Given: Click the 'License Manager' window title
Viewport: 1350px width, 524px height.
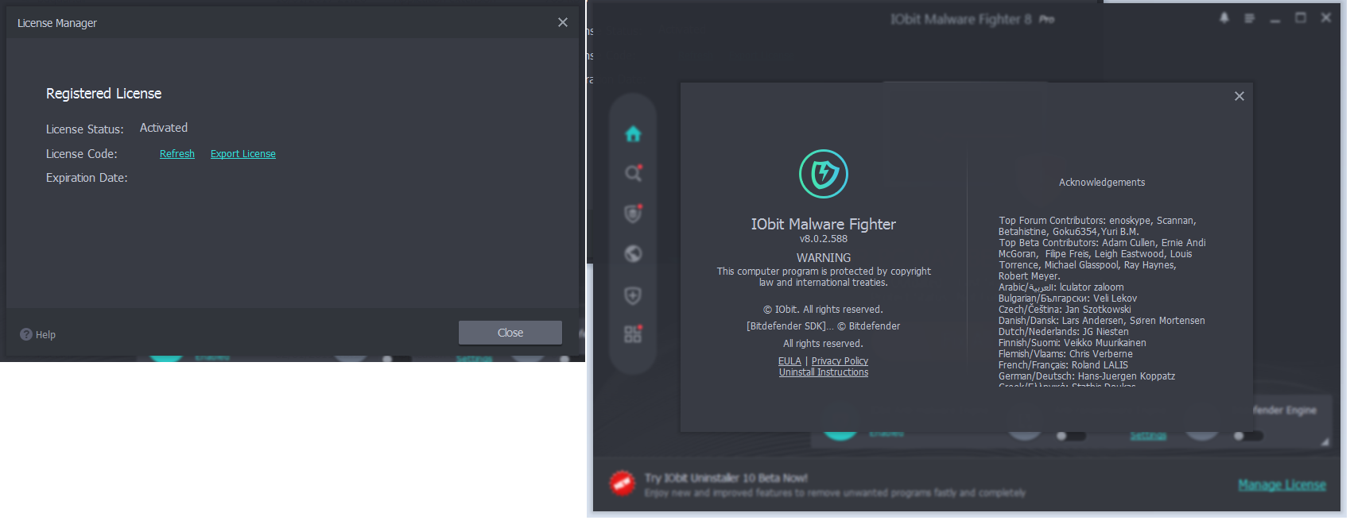Looking at the screenshot, I should tap(57, 23).
